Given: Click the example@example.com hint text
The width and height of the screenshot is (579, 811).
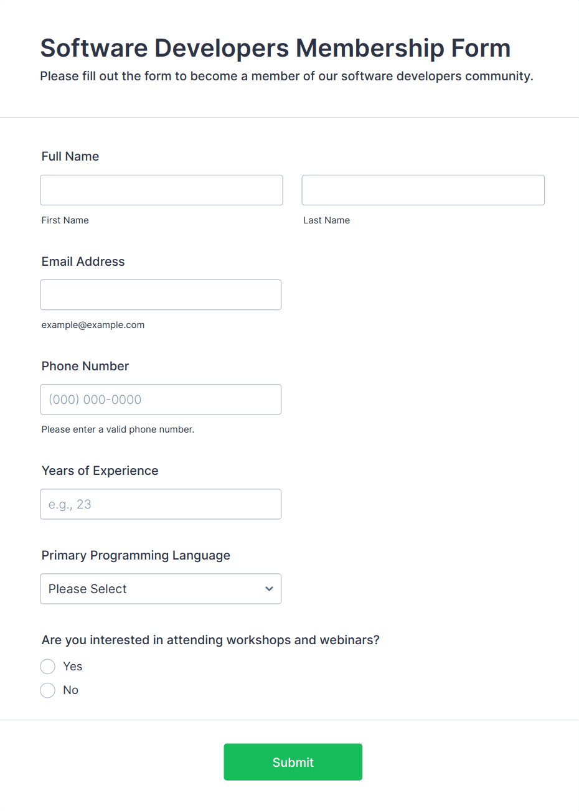Looking at the screenshot, I should tap(93, 325).
